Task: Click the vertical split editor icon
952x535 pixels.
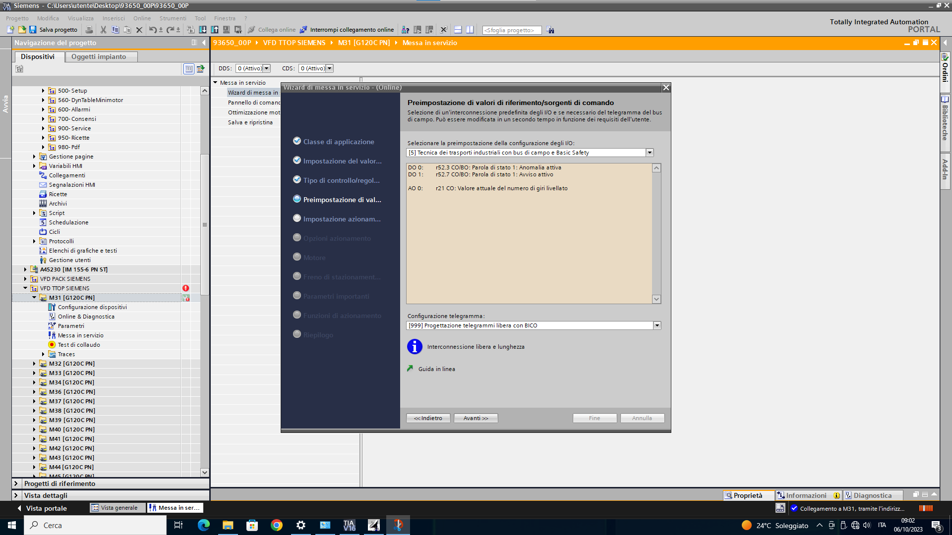Action: coord(470,30)
